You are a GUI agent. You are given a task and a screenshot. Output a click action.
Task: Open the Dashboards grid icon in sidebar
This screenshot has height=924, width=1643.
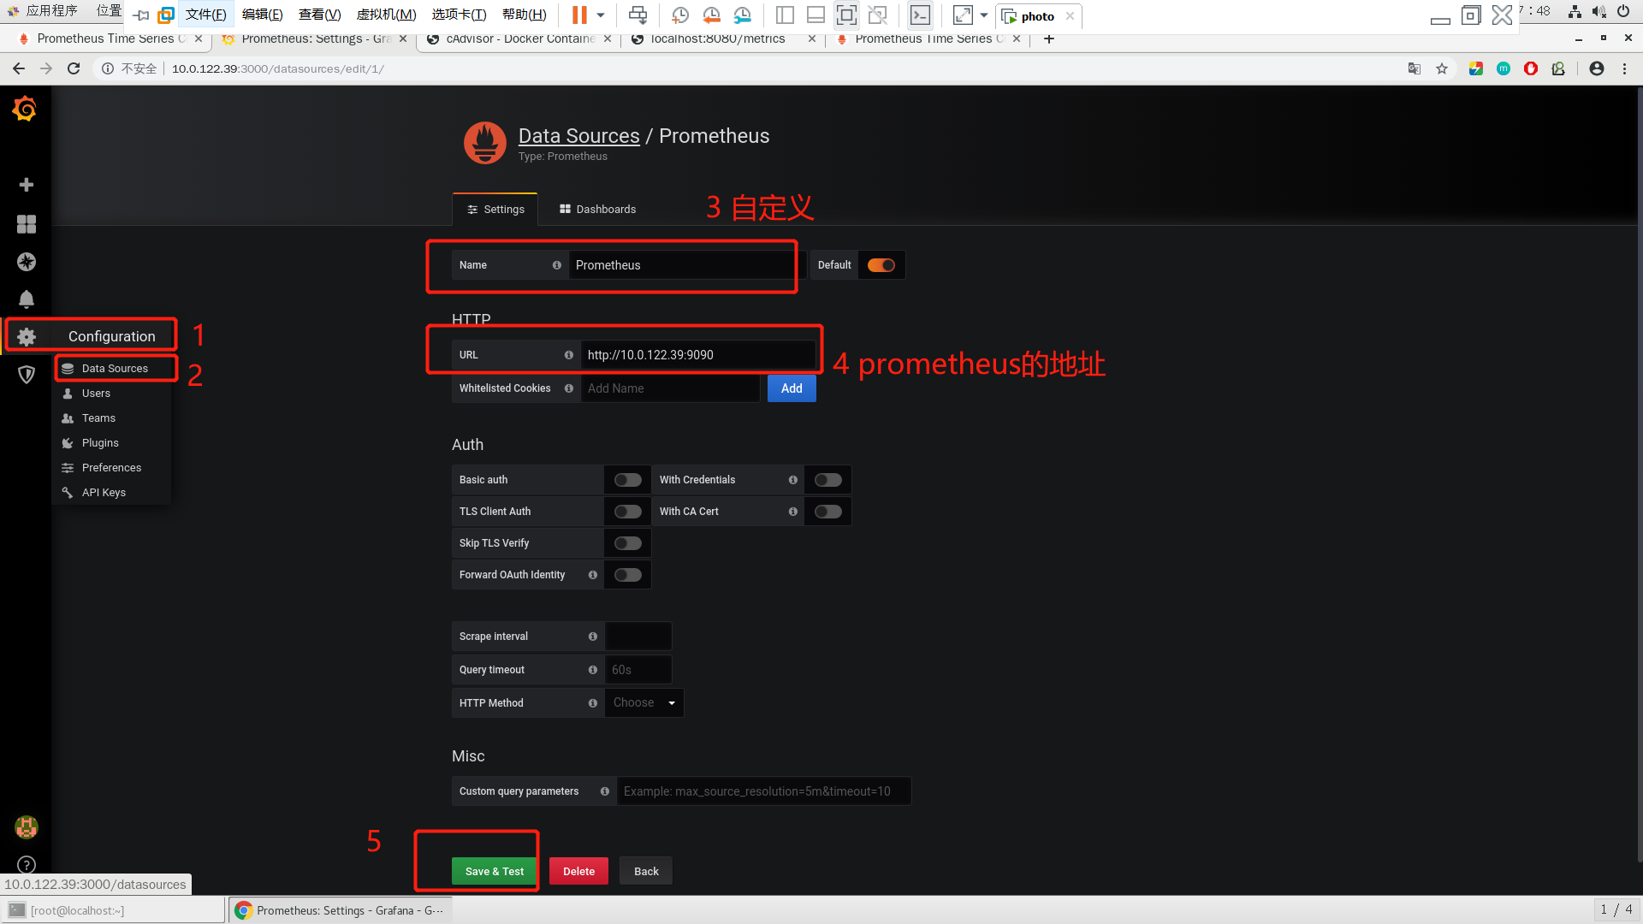coord(27,224)
